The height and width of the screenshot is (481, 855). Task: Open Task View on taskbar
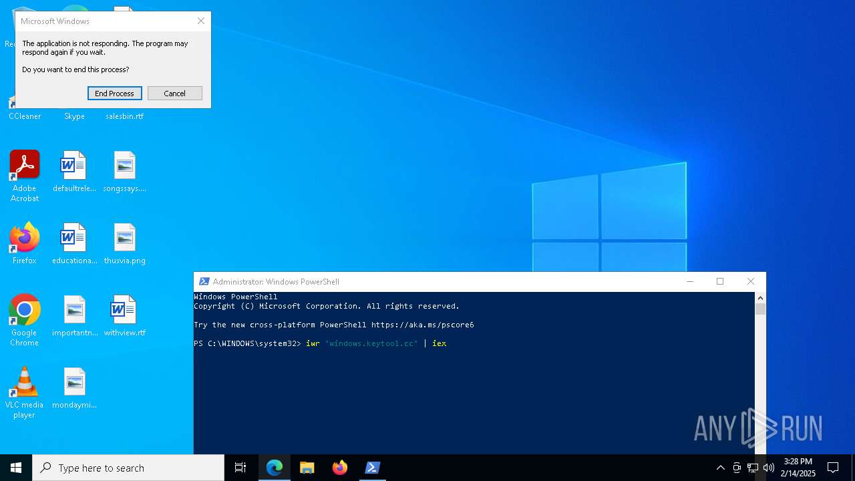click(x=240, y=468)
